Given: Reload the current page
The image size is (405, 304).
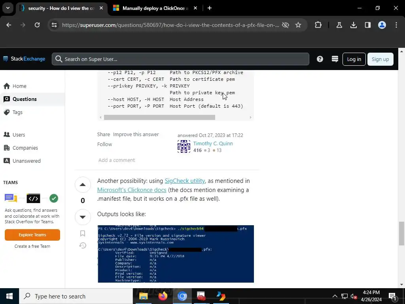Looking at the screenshot, I should coord(37,25).
